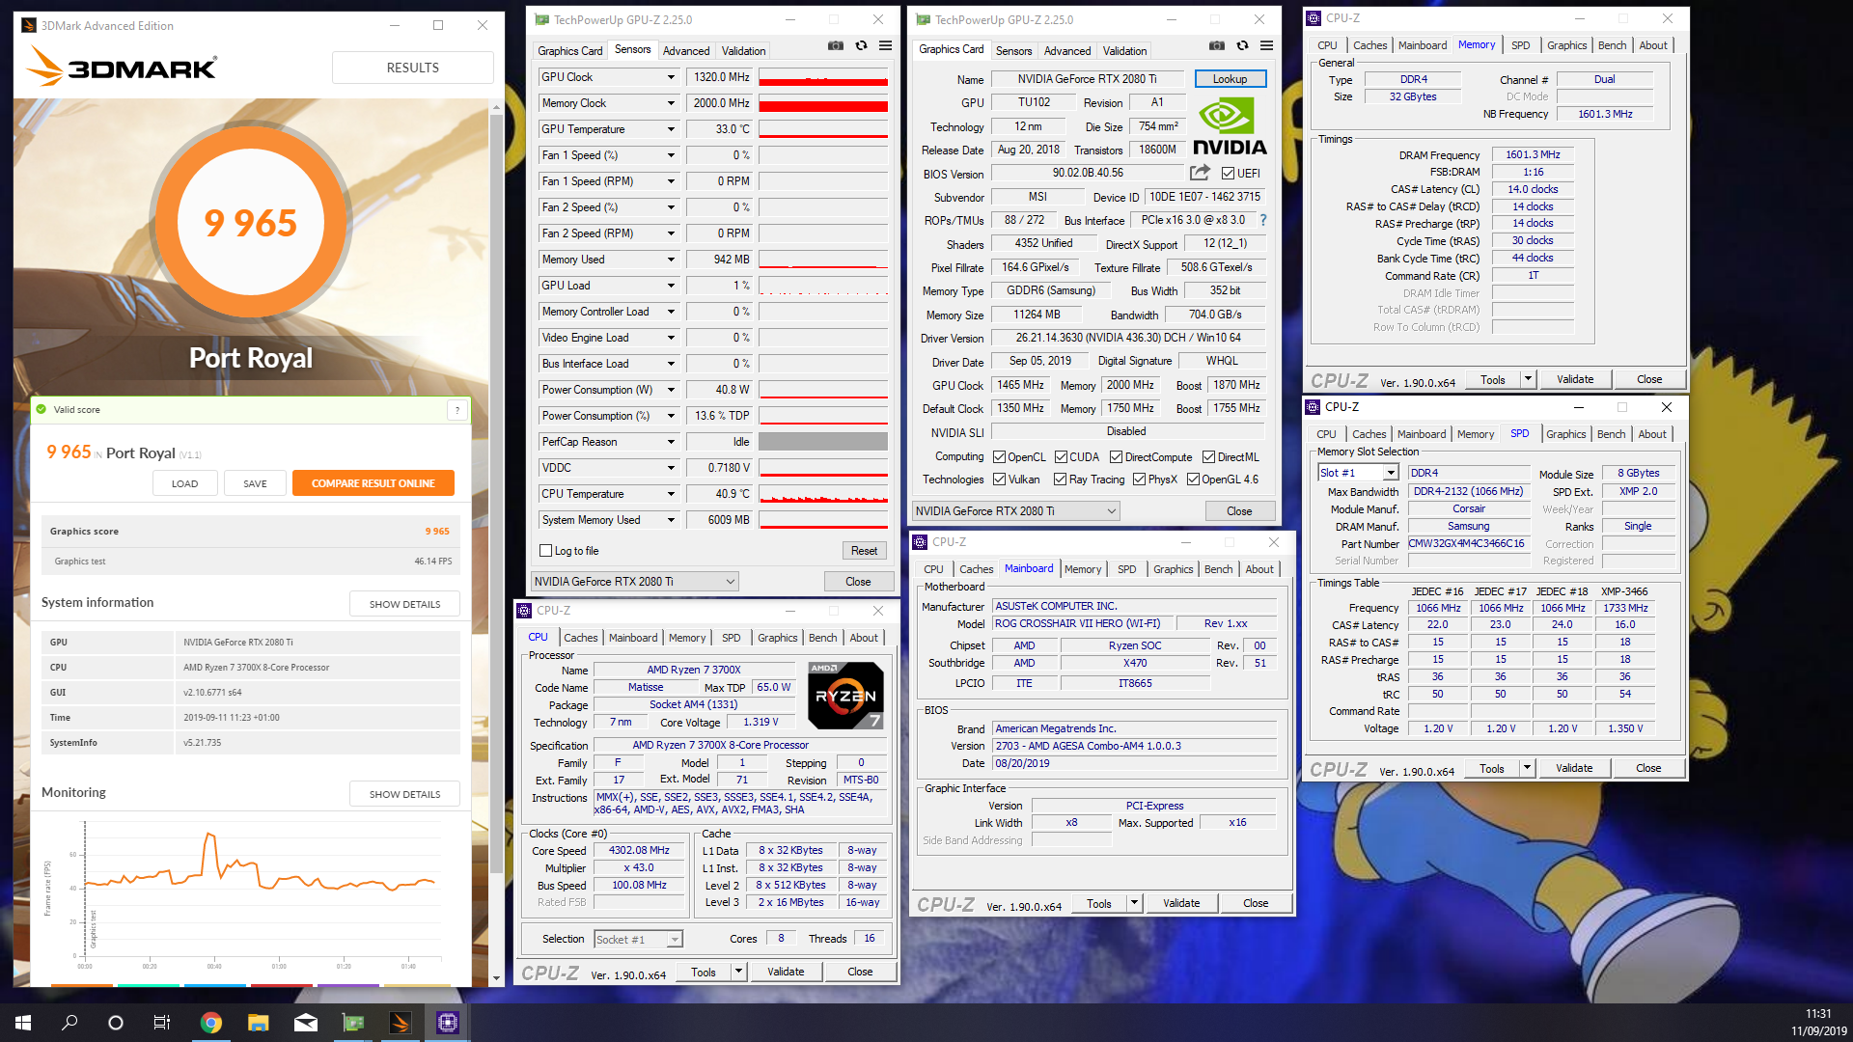Open the hamburger menu in GPU-Z Graphics Card window
The height and width of the screenshot is (1042, 1853).
pos(1266,45)
